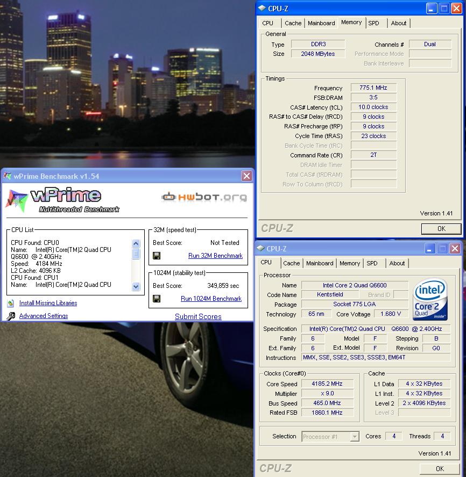Click Core Speed value 4185.2 MHz
This screenshot has width=466, height=477.
tap(327, 384)
